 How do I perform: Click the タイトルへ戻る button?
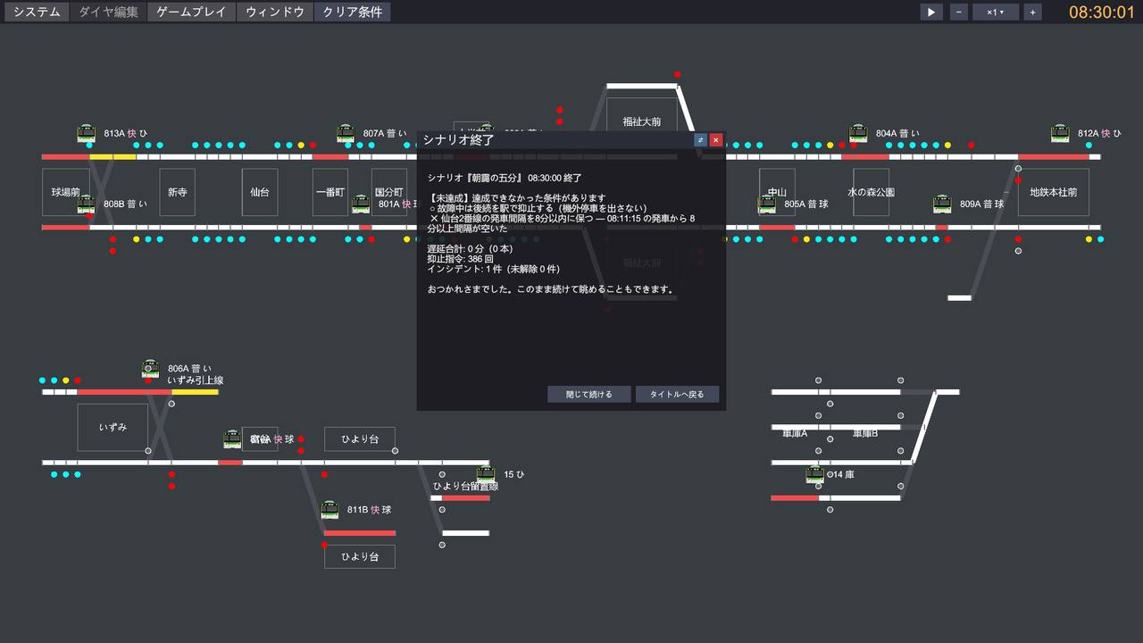click(x=677, y=394)
